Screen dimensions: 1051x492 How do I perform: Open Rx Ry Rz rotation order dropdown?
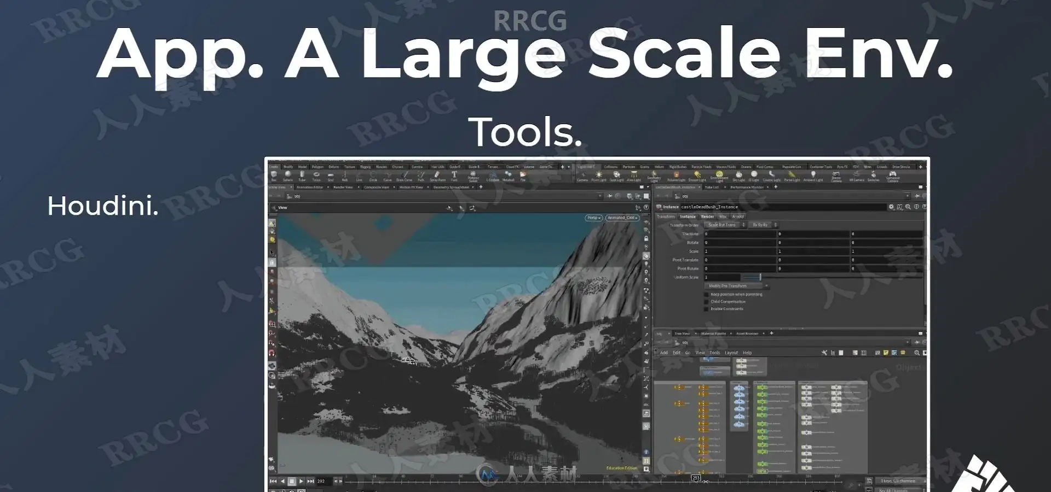pyautogui.click(x=763, y=225)
